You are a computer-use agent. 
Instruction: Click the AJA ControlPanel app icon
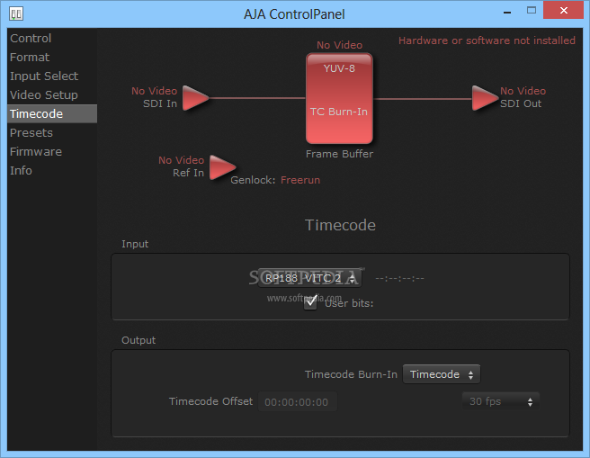tap(16, 13)
